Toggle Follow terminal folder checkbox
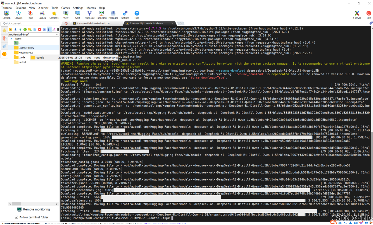The width and height of the screenshot is (373, 225). pos(16,217)
